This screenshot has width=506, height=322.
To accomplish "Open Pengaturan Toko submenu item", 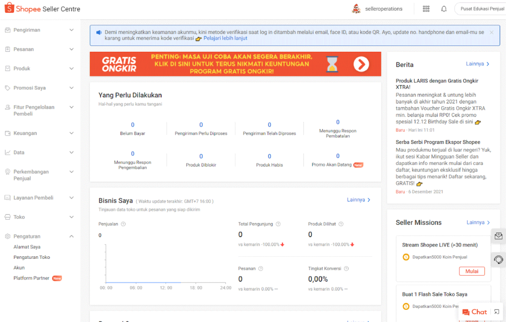I will (x=32, y=257).
